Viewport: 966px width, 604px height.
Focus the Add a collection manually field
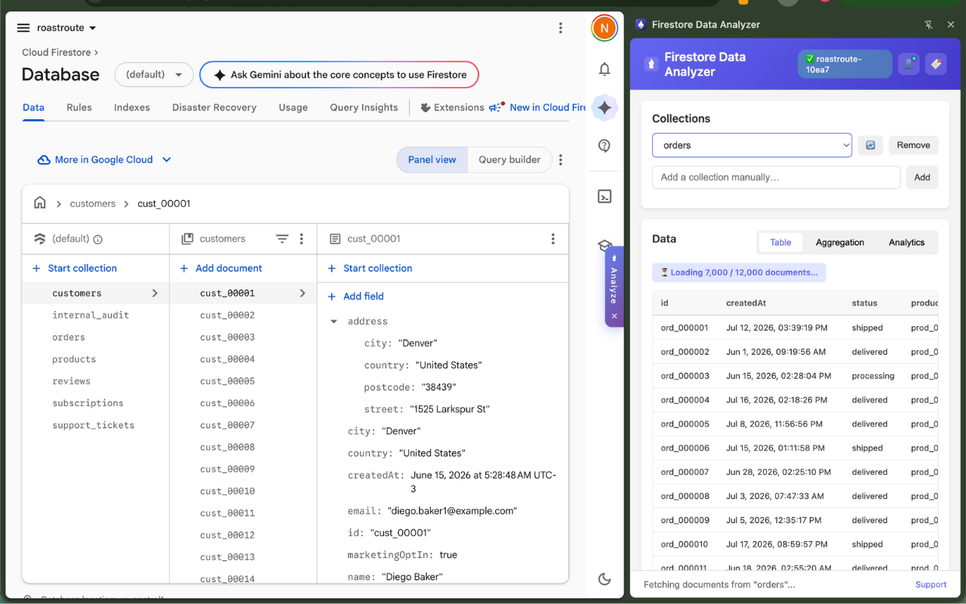(776, 177)
